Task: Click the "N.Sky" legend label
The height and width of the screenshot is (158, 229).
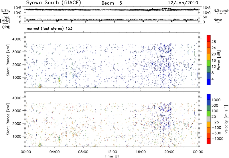Action: (x=5, y=11)
